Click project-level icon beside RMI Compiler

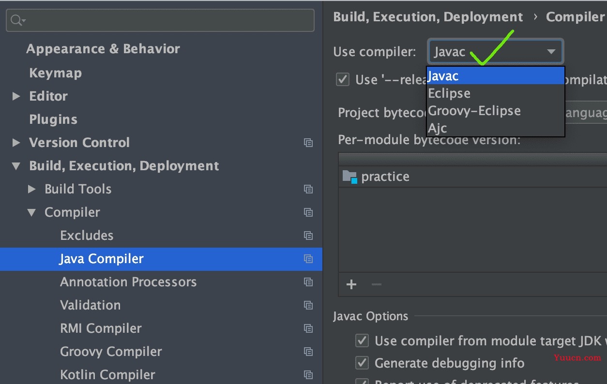coord(308,328)
